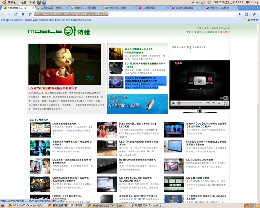Click the show desktop icon
The height and width of the screenshot is (208, 260).
tap(2, 206)
